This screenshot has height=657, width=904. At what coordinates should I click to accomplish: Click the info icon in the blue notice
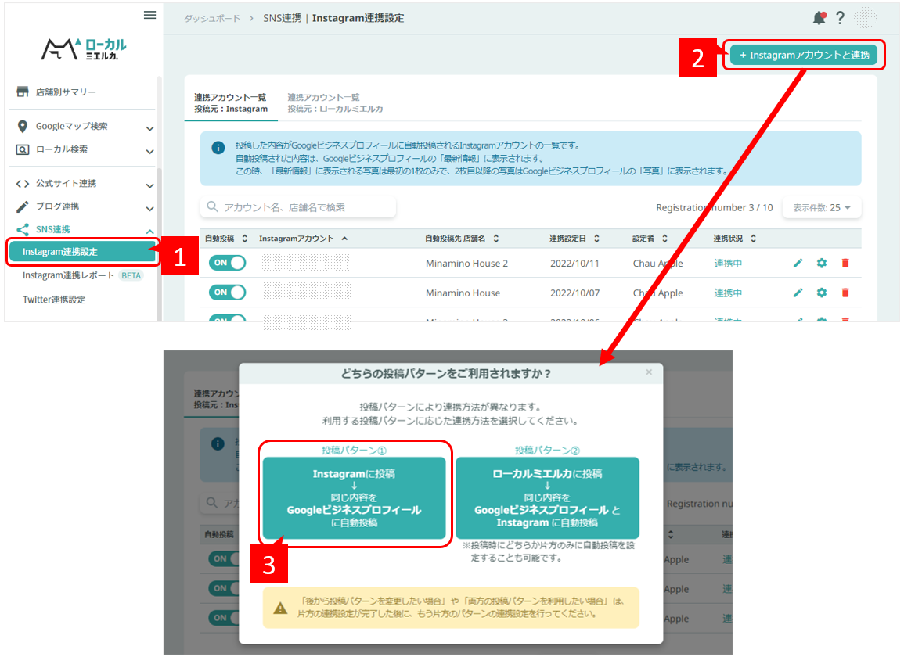[218, 148]
